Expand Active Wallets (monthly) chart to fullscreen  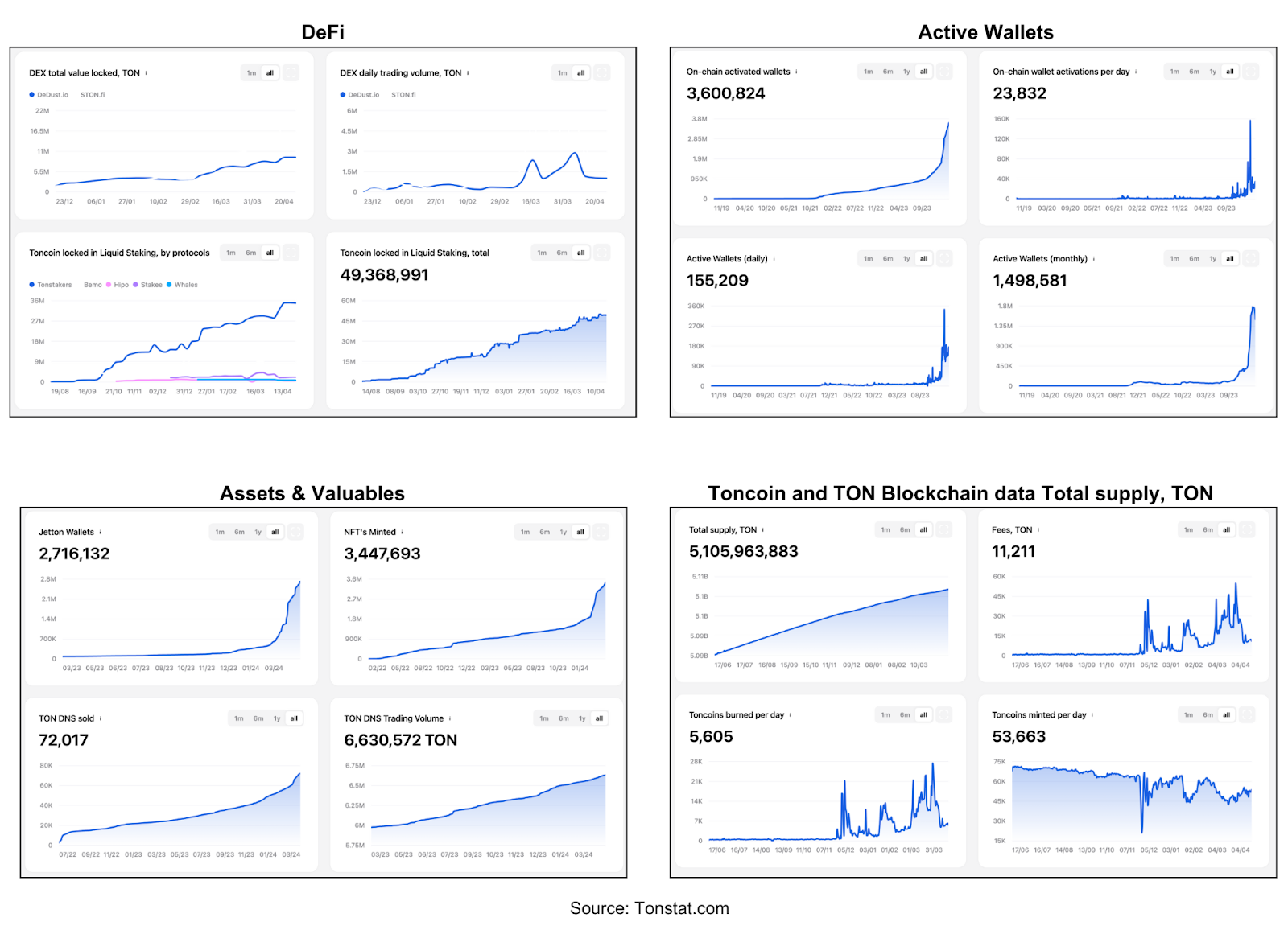[x=1250, y=259]
